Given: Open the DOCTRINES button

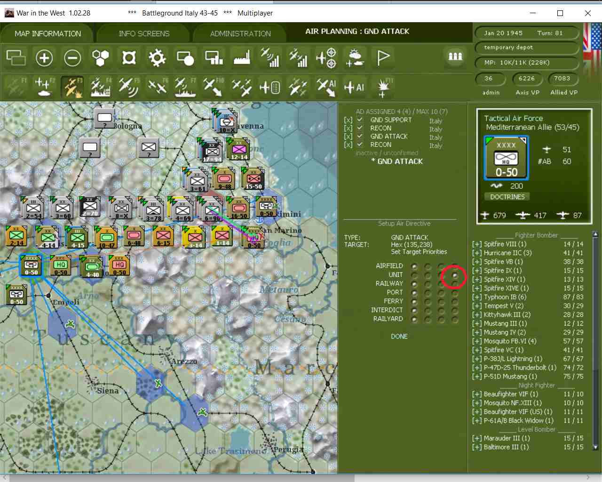Looking at the screenshot, I should 507,197.
